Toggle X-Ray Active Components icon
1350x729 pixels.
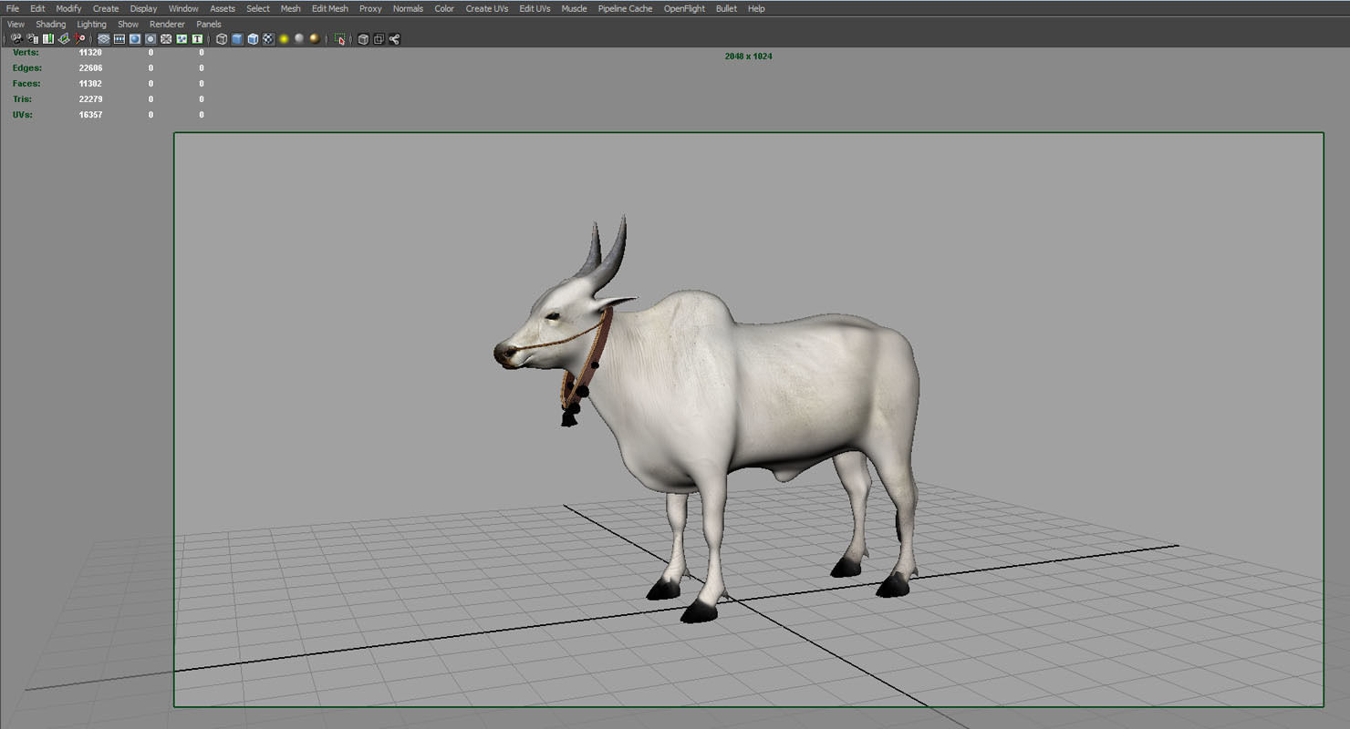pyautogui.click(x=379, y=39)
